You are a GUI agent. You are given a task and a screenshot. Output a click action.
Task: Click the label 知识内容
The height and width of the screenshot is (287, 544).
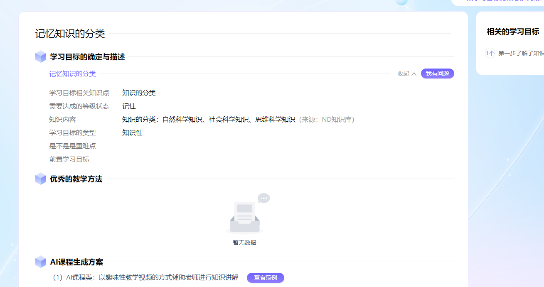coord(62,120)
